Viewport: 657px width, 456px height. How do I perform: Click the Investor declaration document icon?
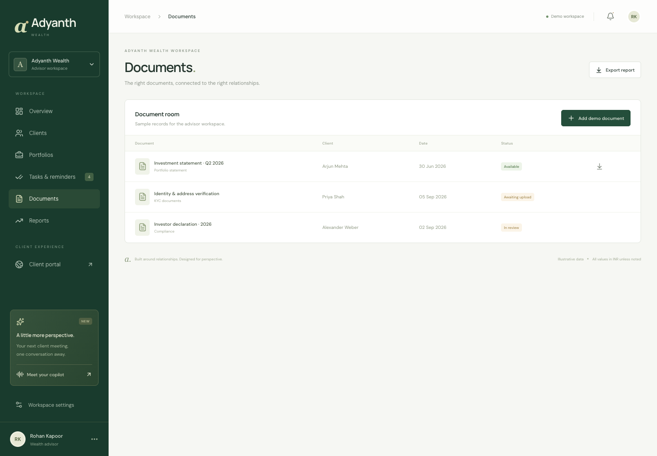[142, 228]
